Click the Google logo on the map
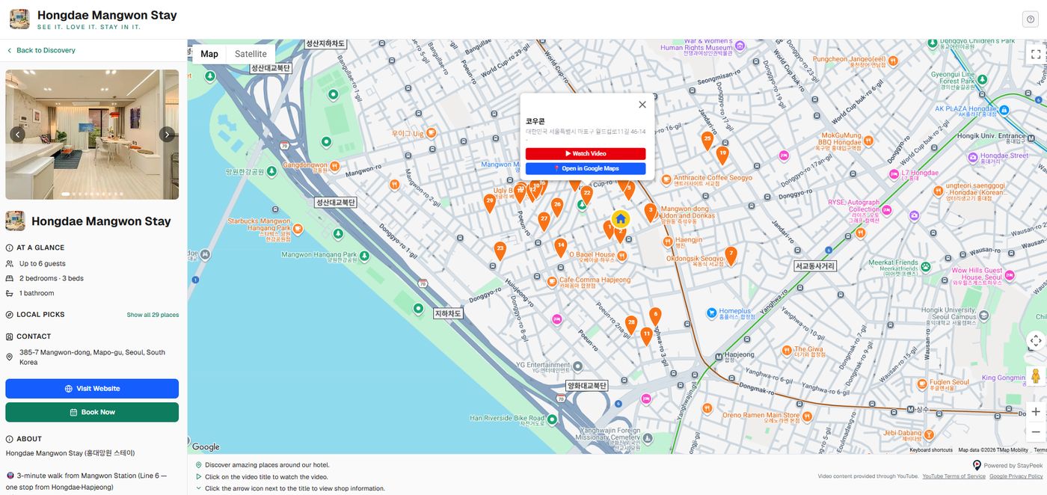Viewport: 1047px width, 495px height. [x=206, y=447]
